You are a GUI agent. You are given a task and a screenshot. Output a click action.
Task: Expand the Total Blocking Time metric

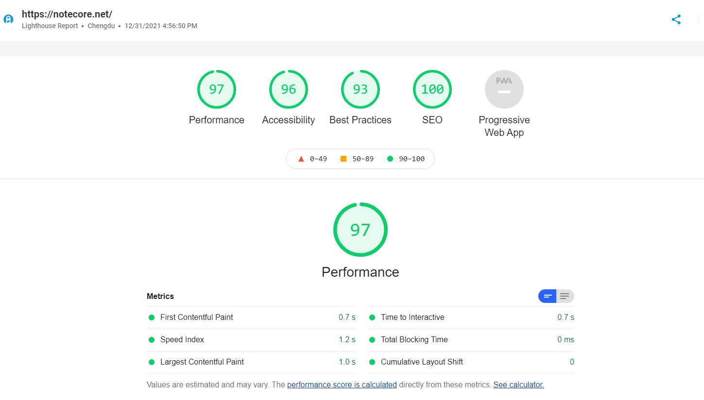tap(414, 340)
